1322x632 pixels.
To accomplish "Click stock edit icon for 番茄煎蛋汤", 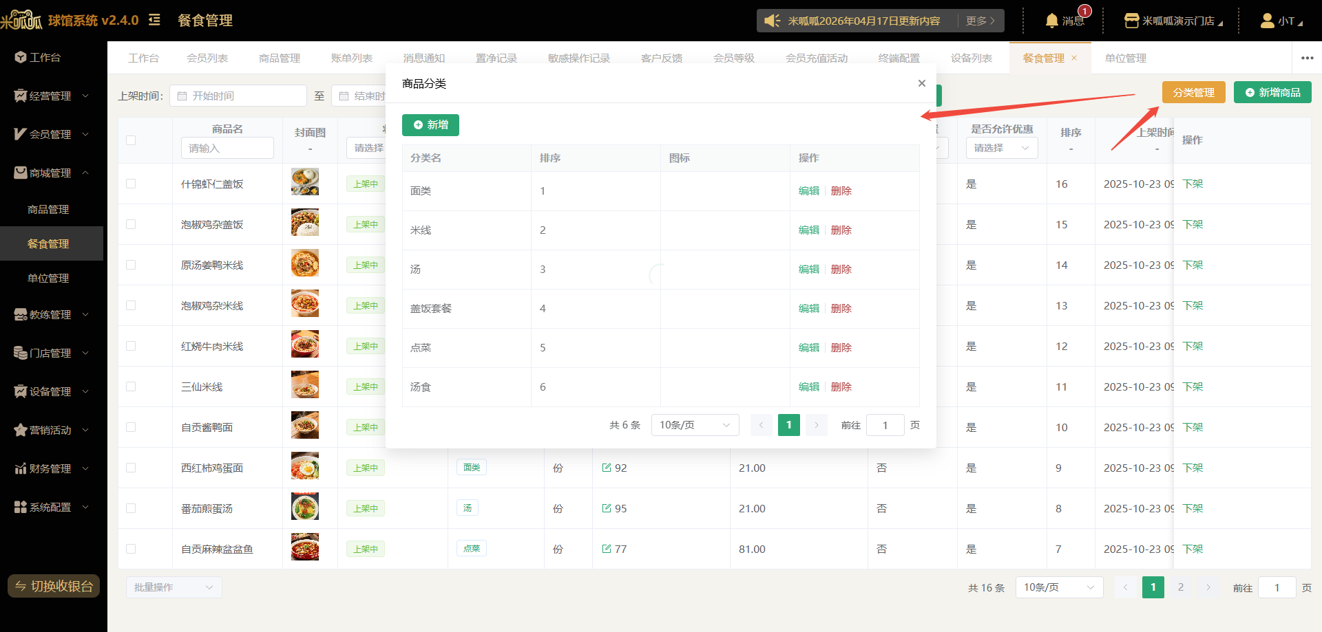I will point(607,508).
